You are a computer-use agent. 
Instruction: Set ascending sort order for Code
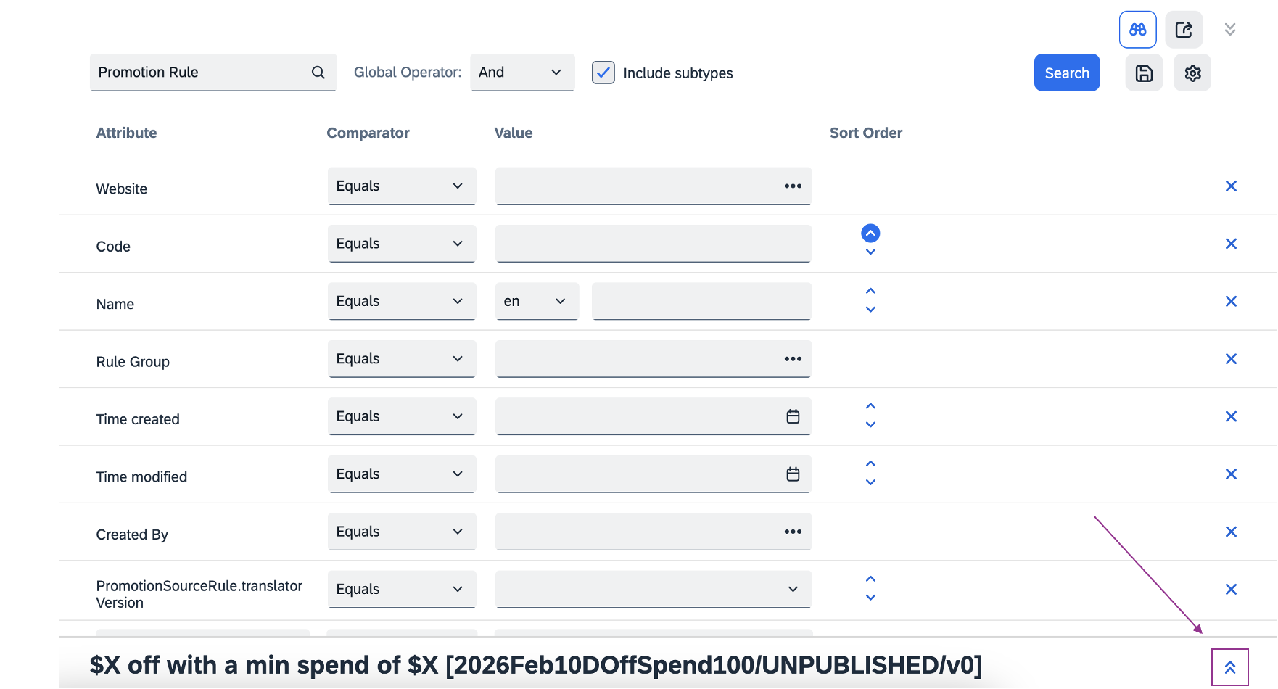point(870,234)
